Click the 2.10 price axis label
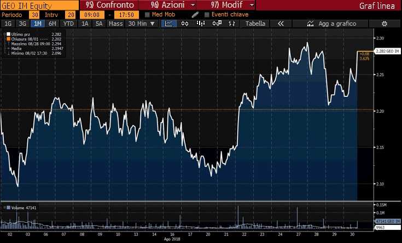This screenshot has width=402, height=243. [x=380, y=184]
